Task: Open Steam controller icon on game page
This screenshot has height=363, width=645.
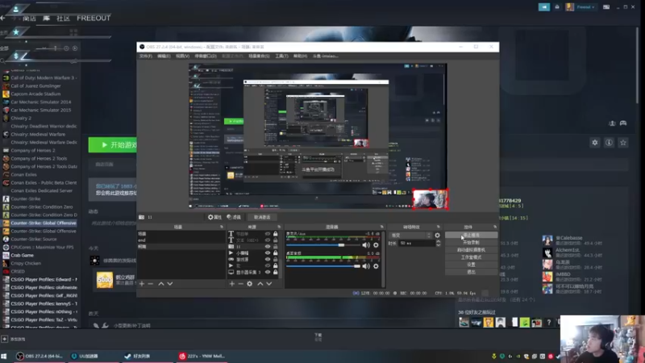Action: point(623,123)
